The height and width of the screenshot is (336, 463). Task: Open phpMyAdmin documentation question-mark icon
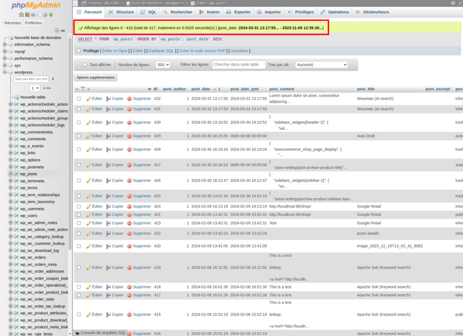(33, 14)
